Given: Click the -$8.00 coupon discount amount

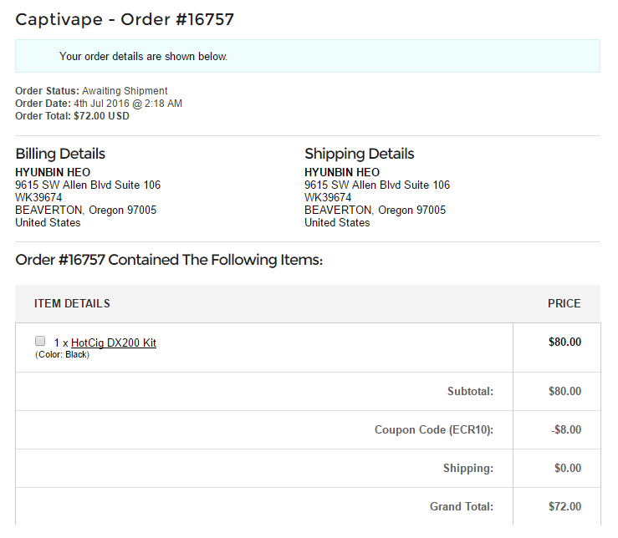Looking at the screenshot, I should (566, 429).
